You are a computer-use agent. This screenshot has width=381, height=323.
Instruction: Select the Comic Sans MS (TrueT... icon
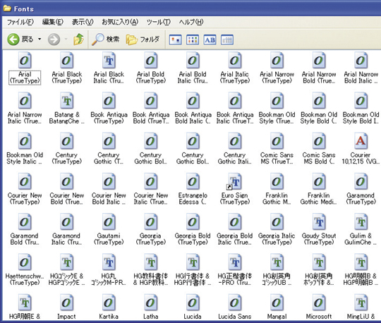[277, 141]
